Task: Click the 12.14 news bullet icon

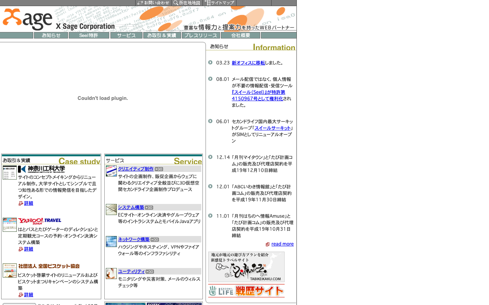Action: pyautogui.click(x=210, y=157)
